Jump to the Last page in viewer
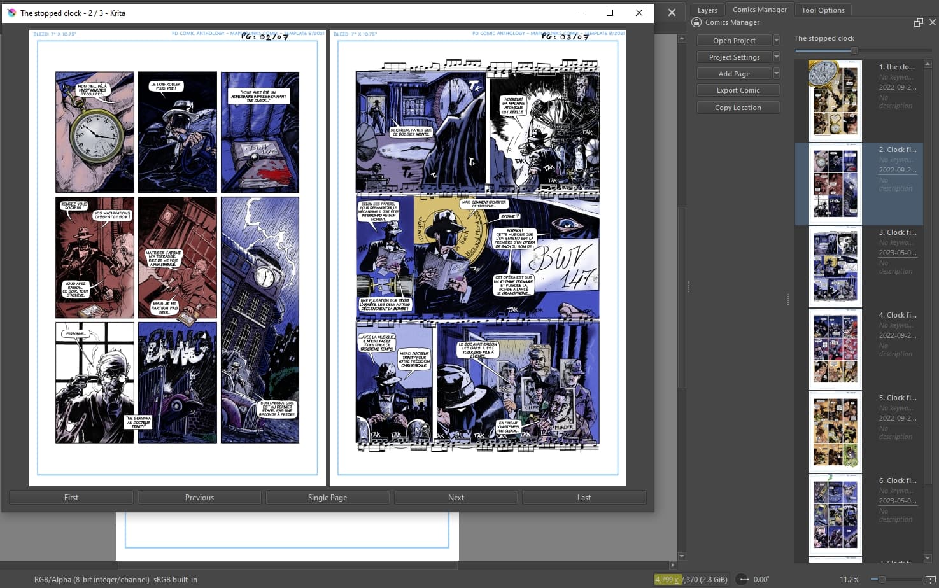This screenshot has width=939, height=588. click(x=584, y=498)
